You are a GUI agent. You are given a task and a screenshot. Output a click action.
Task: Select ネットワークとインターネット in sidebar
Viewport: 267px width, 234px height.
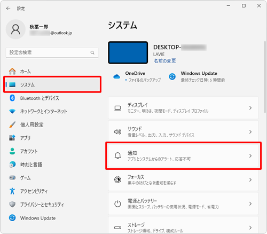click(52, 111)
